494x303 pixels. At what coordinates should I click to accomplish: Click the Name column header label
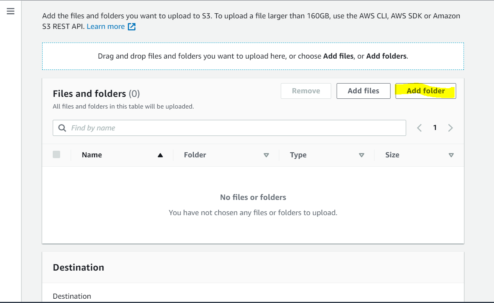[92, 155]
